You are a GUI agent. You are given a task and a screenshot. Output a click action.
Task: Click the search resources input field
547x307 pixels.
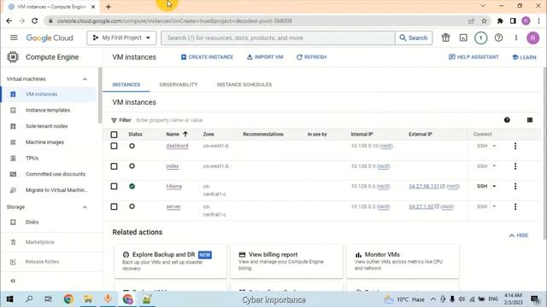point(278,38)
